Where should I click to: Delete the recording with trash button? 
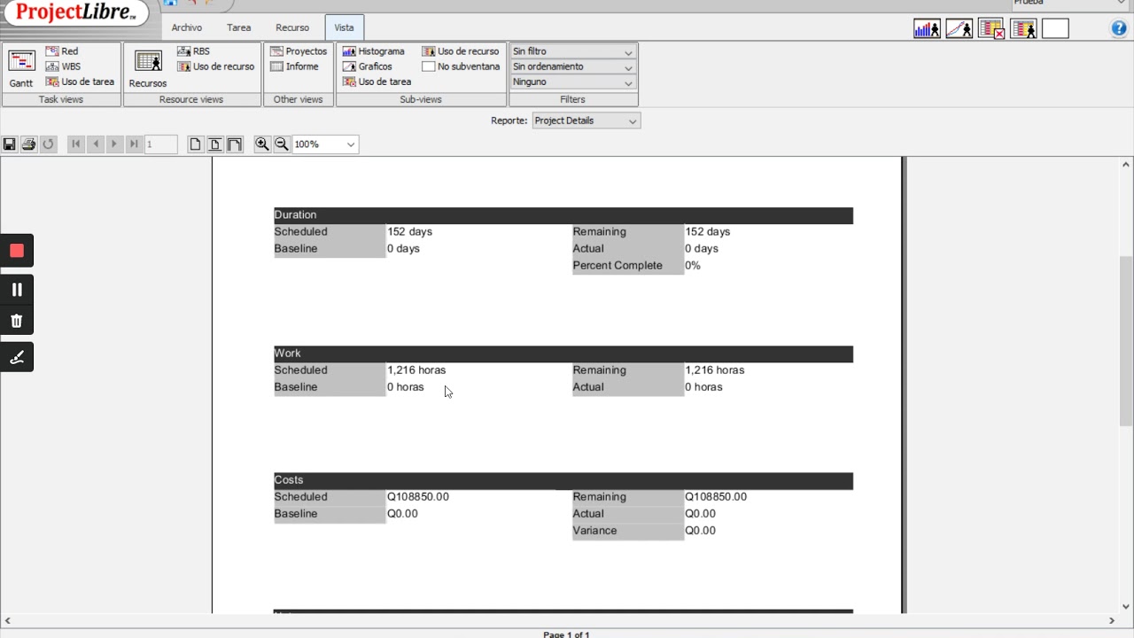pyautogui.click(x=16, y=321)
